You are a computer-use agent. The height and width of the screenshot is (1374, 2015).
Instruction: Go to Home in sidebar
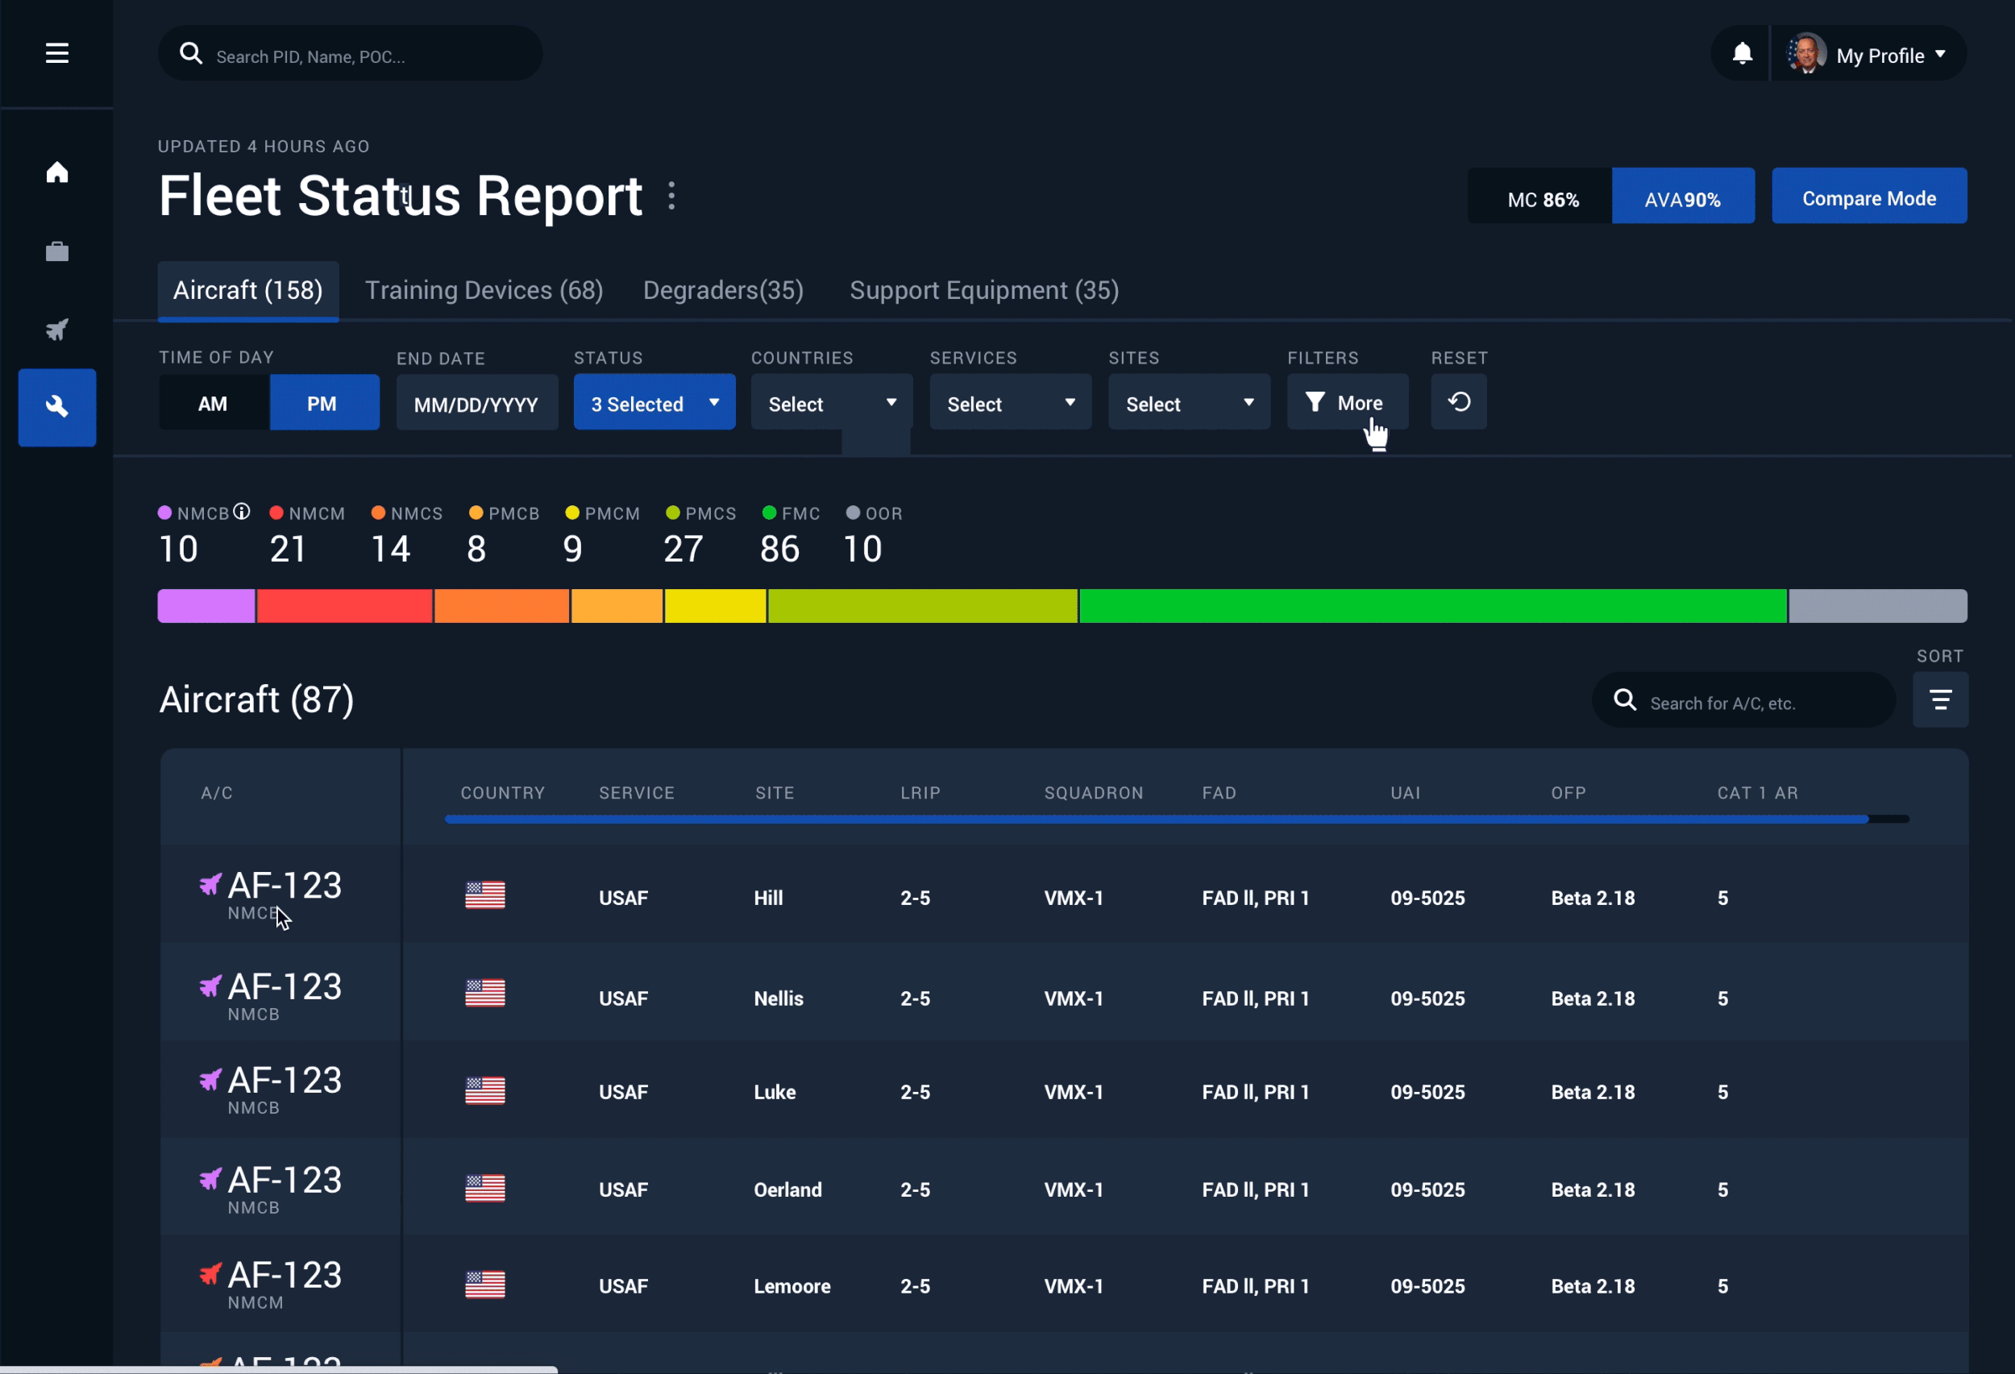click(x=57, y=172)
